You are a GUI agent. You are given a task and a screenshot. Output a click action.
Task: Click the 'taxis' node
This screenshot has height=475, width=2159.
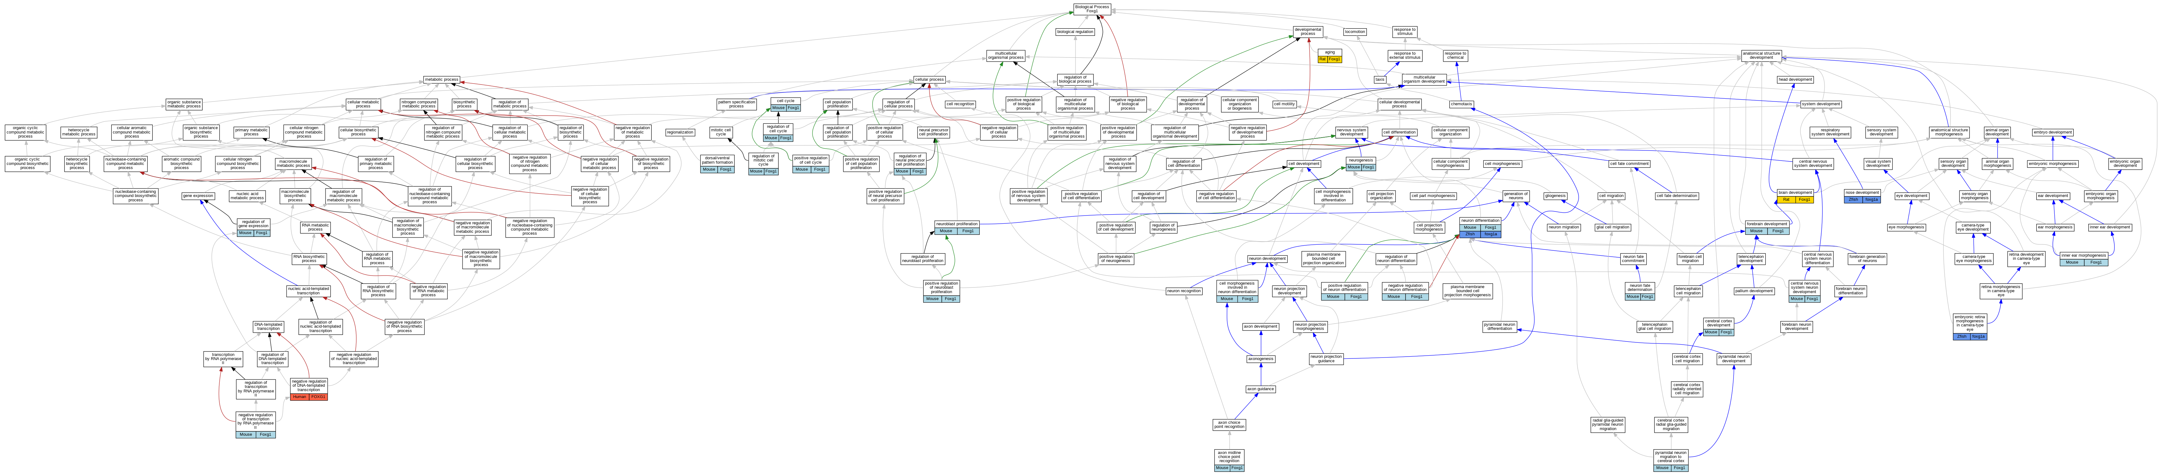(x=1380, y=79)
